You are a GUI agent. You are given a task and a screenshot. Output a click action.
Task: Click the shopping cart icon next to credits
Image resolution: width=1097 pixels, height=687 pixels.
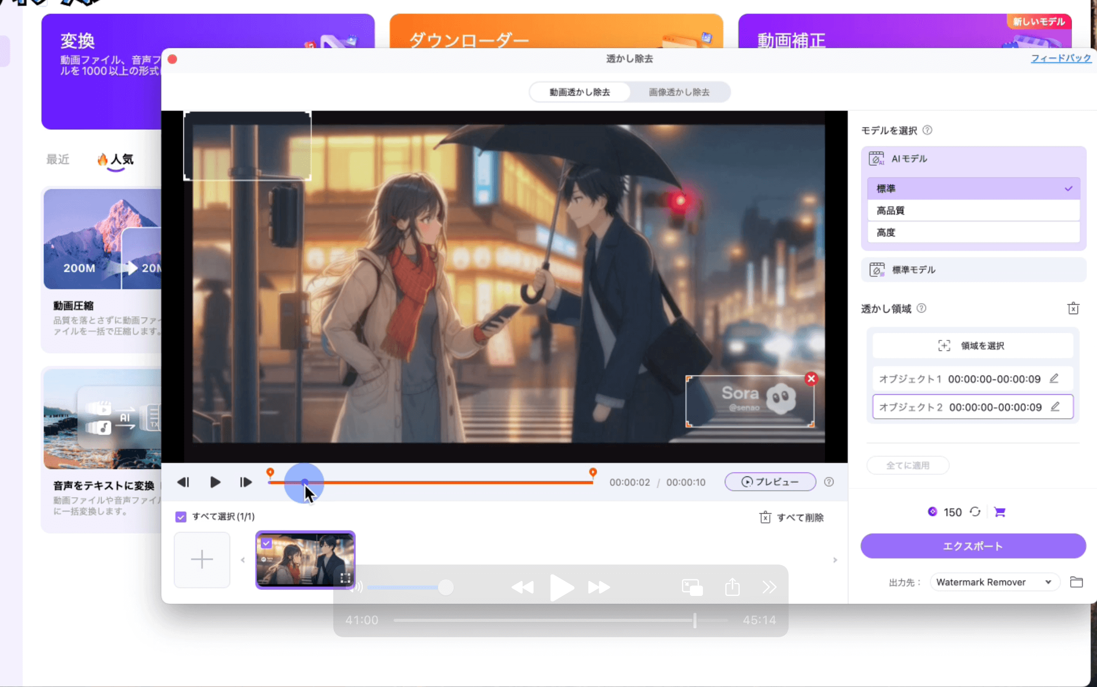(x=999, y=512)
